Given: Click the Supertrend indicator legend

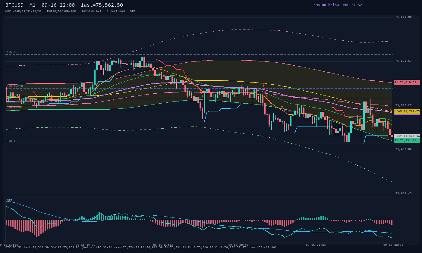Looking at the screenshot, I should coord(116,11).
